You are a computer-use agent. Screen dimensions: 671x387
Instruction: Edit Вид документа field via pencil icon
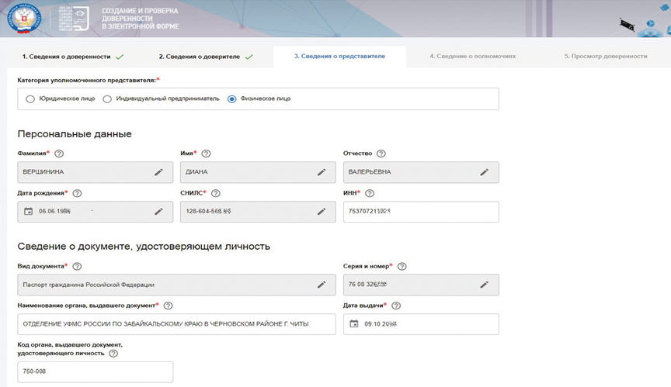(x=322, y=285)
